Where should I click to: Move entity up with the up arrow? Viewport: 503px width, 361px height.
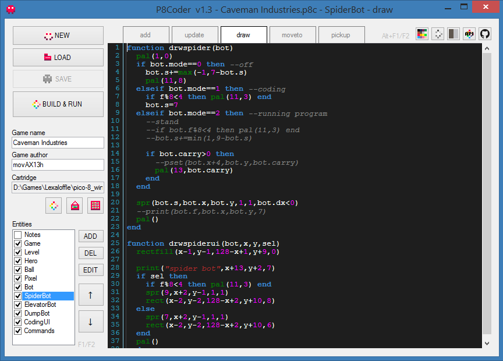(91, 295)
